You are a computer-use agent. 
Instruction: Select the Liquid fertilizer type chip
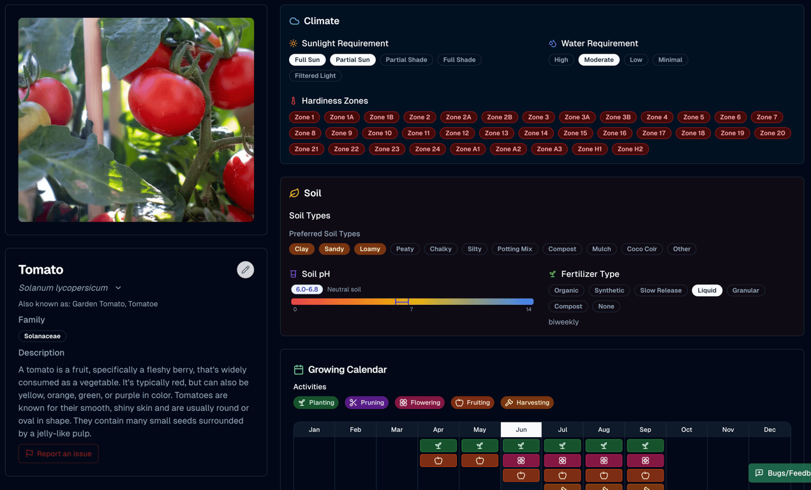(707, 290)
